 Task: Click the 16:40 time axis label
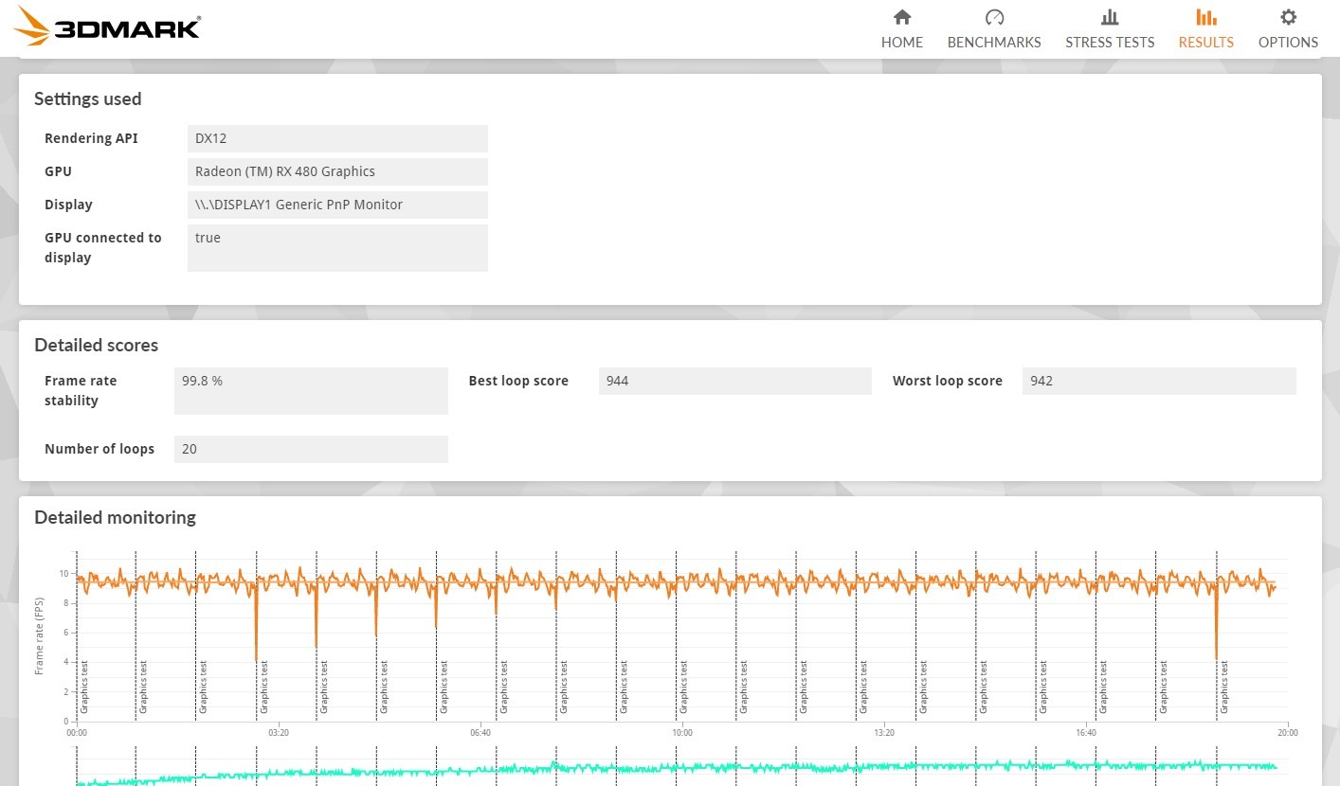1086,733
